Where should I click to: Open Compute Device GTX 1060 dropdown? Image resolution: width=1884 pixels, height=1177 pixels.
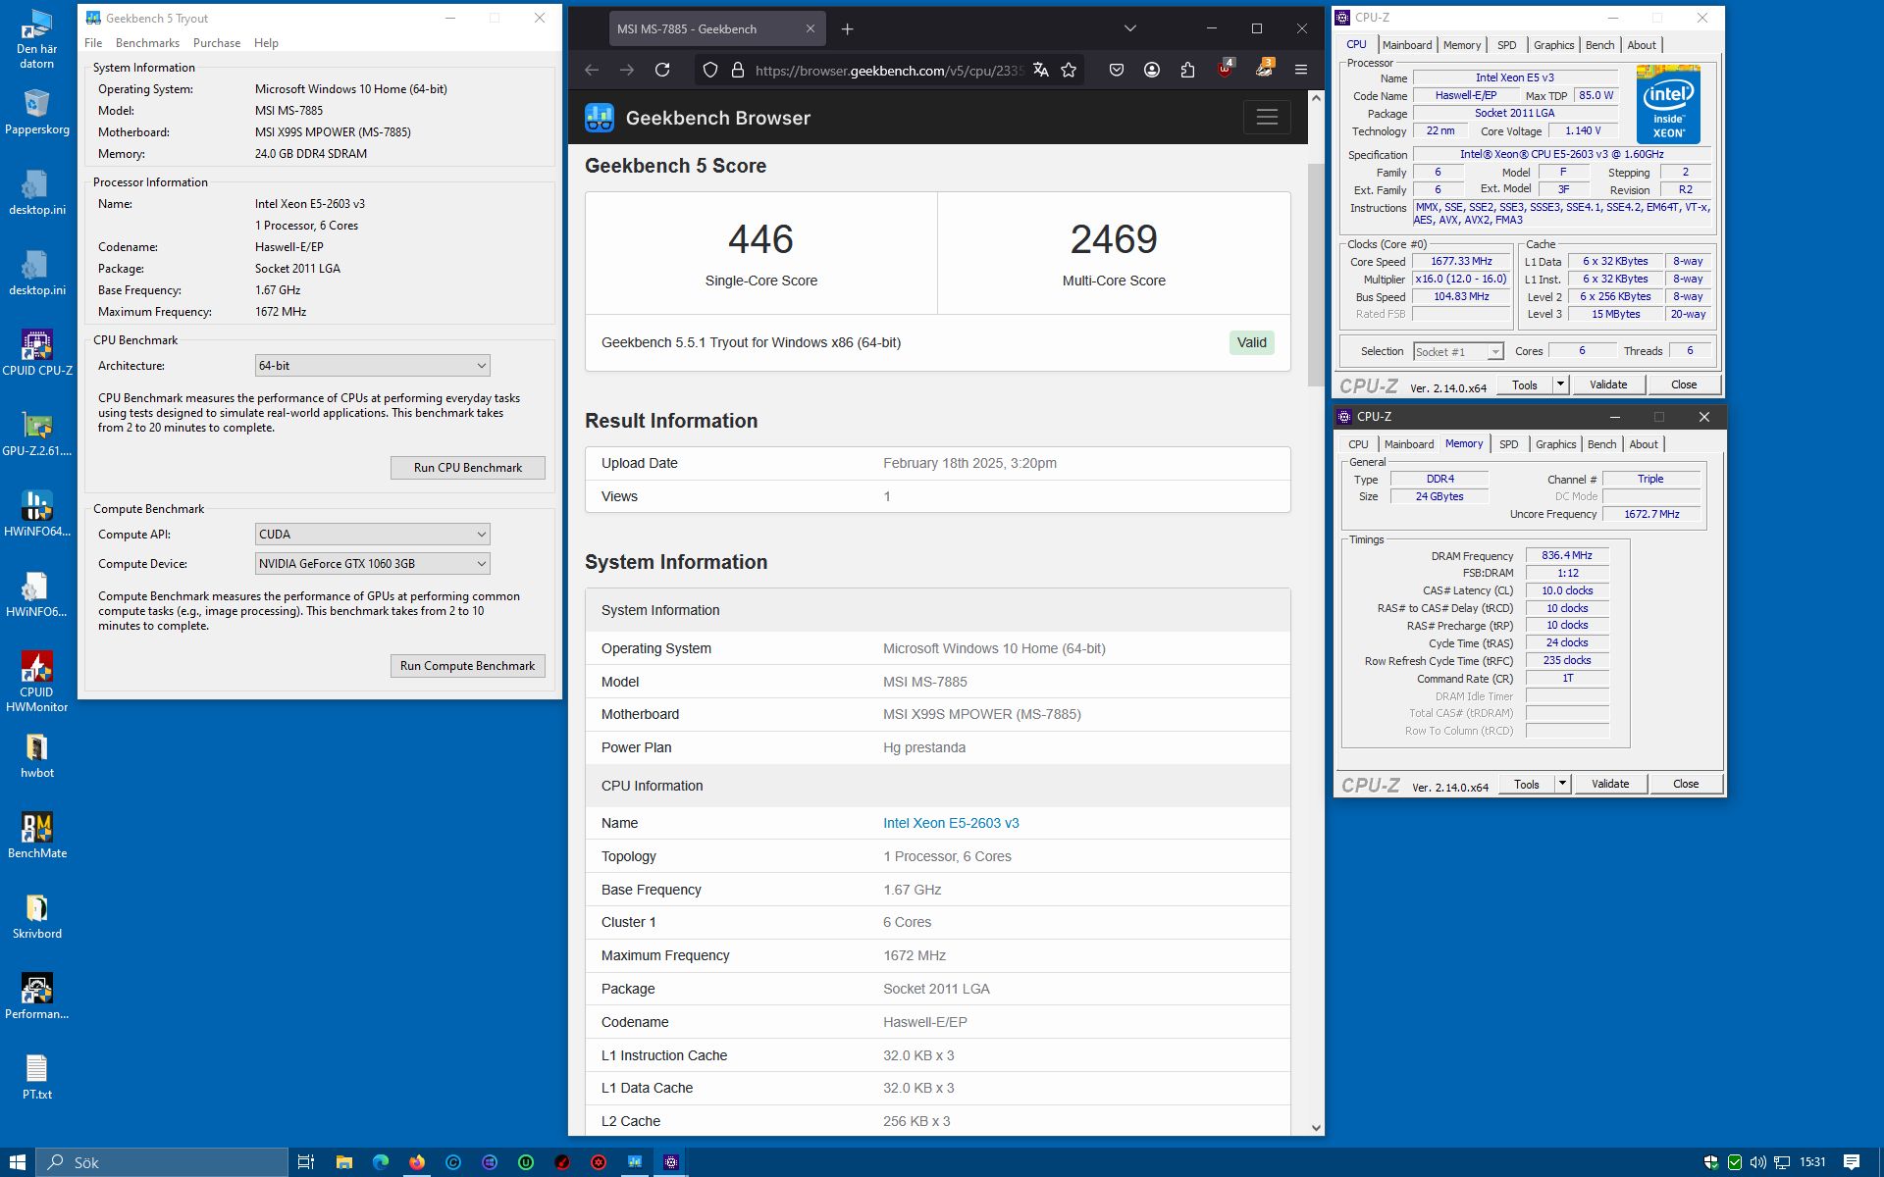point(372,564)
